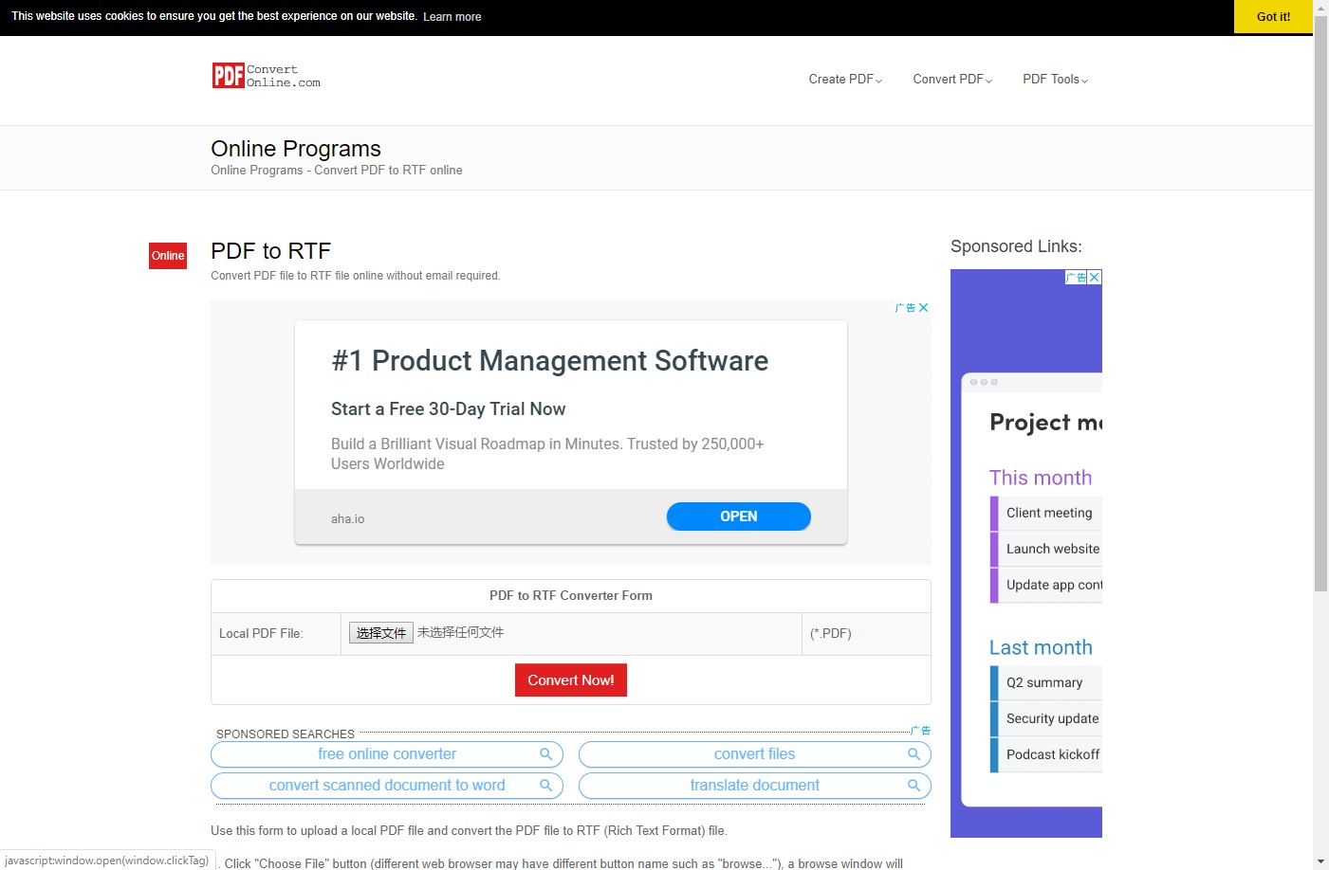Click the Online Programs breadcrumb text
1329x870 pixels.
pyautogui.click(x=337, y=171)
